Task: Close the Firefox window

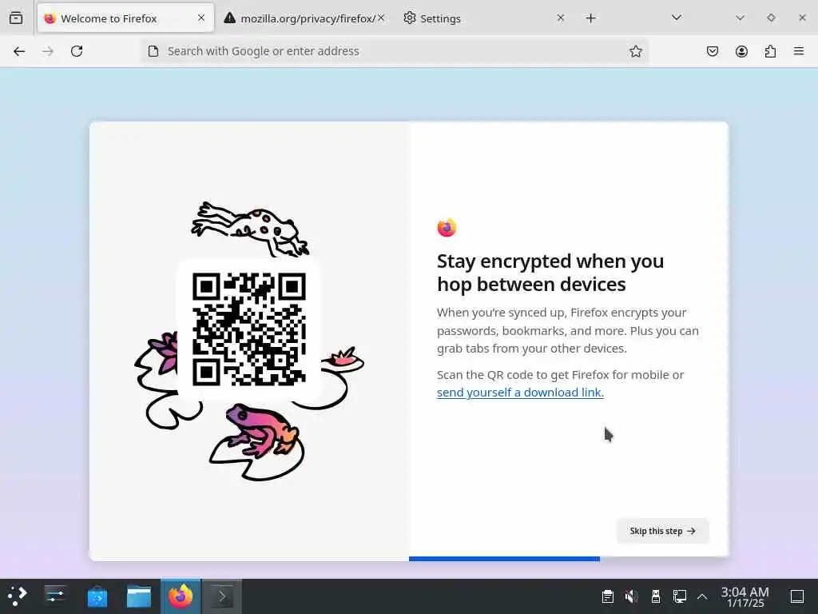Action: pos(802,18)
